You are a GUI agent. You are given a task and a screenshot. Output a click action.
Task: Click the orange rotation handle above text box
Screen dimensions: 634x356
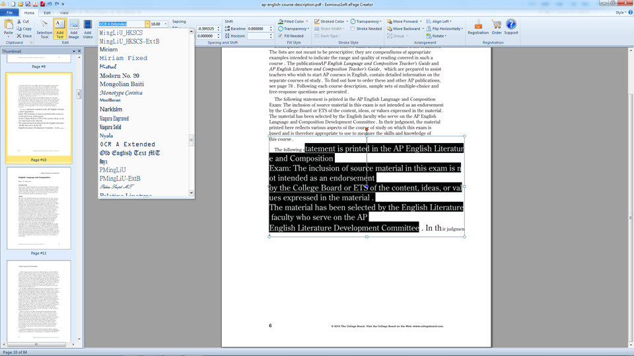pos(367,130)
